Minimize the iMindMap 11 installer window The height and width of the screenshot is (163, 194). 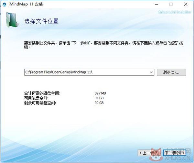(x=156, y=4)
